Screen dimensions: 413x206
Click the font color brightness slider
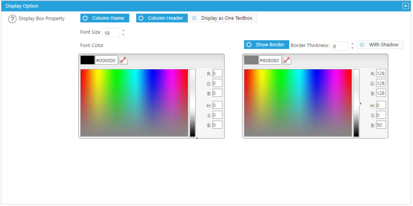193,103
